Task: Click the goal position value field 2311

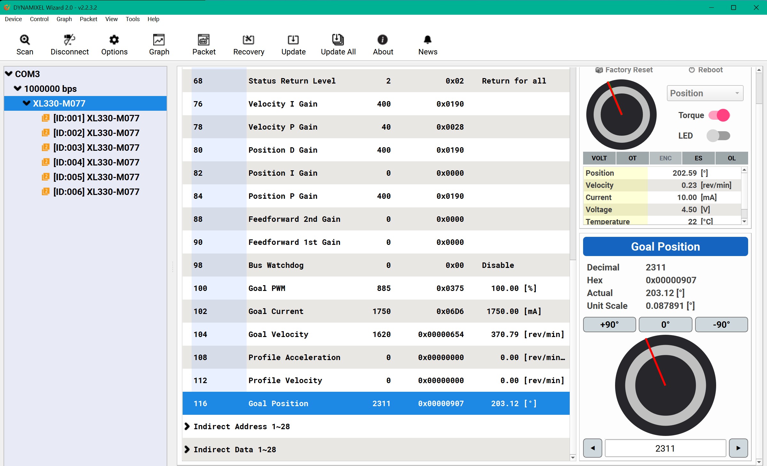Action: coord(665,448)
